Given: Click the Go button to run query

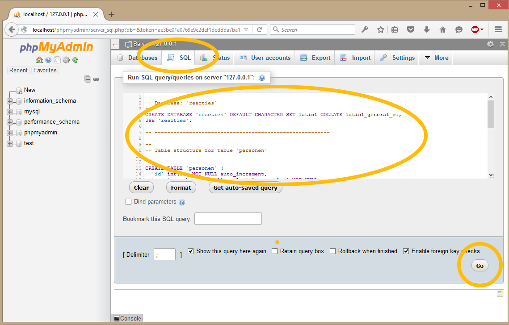Looking at the screenshot, I should coord(480,266).
